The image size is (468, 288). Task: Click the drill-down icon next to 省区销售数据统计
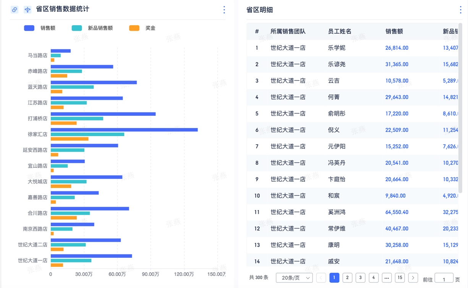coord(28,10)
